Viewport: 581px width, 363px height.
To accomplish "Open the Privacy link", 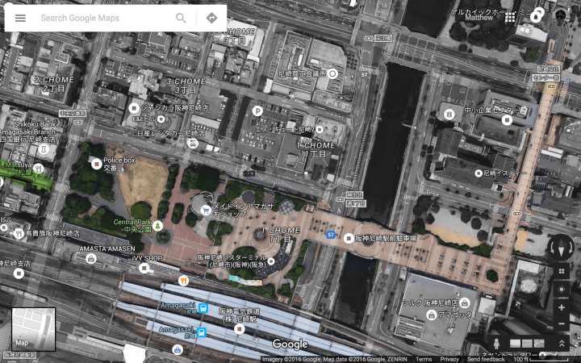I will (x=449, y=359).
